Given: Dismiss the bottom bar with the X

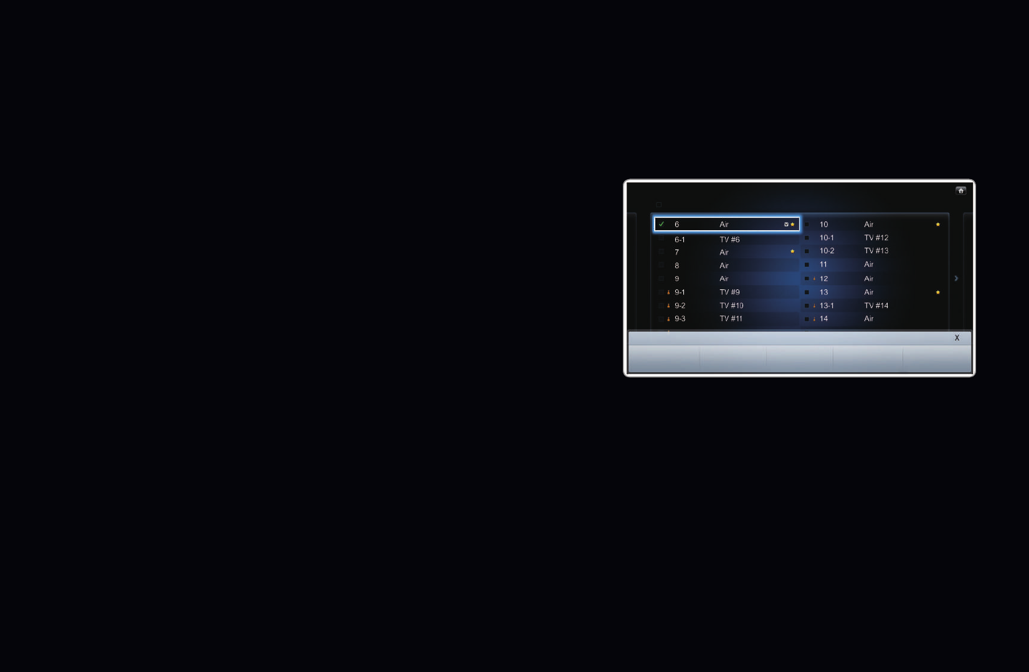Looking at the screenshot, I should point(957,337).
